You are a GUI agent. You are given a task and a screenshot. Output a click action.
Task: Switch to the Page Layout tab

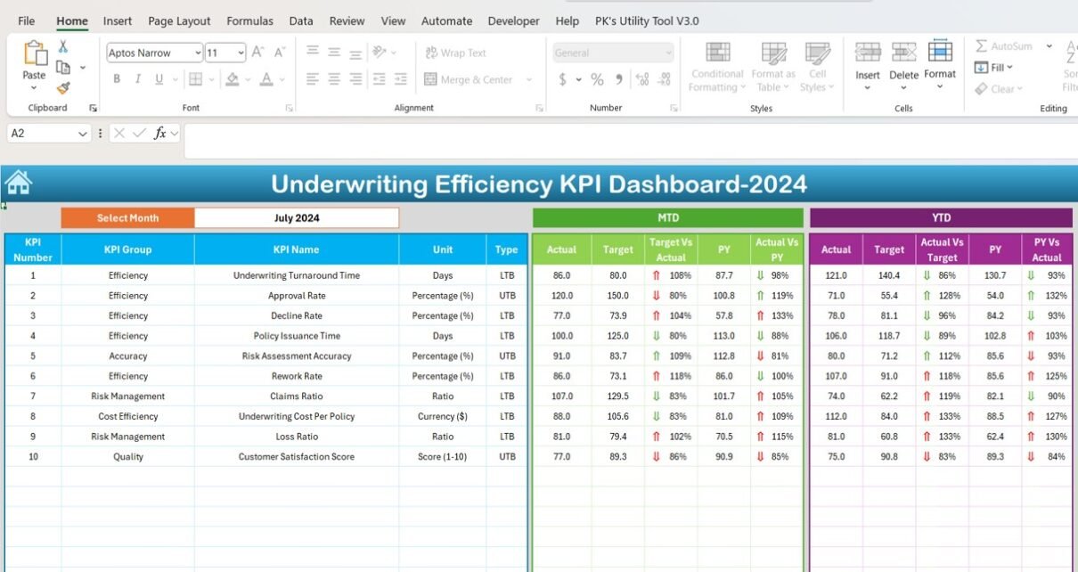pyautogui.click(x=179, y=20)
